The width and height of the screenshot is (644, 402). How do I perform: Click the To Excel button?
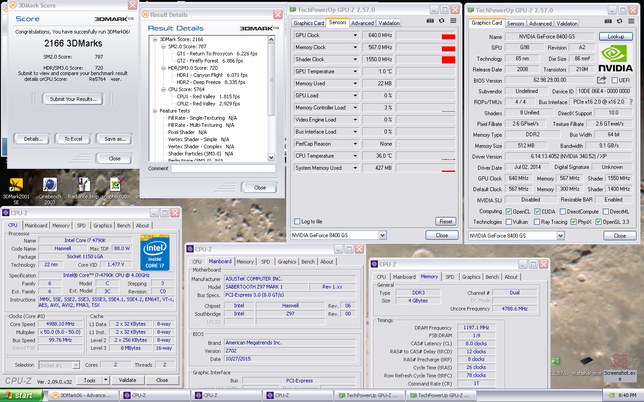pos(73,139)
